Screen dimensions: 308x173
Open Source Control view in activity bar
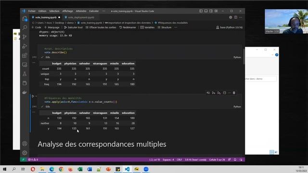point(25,37)
